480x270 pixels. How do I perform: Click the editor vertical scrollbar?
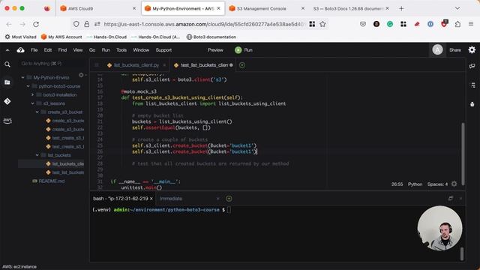coord(463,154)
